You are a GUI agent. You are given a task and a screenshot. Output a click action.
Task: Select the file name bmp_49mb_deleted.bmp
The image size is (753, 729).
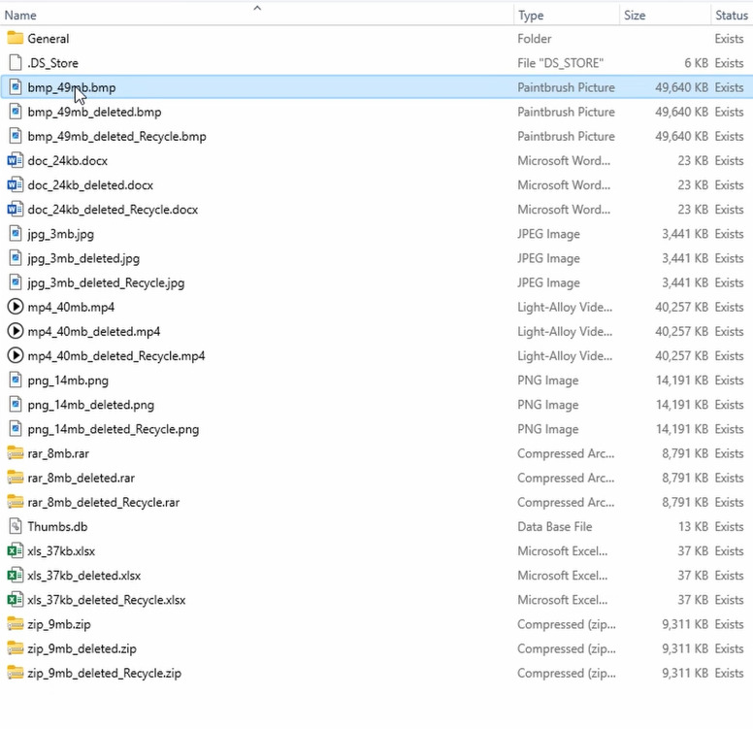click(x=94, y=112)
